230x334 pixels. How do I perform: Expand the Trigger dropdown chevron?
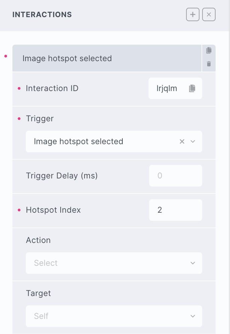[x=193, y=141]
